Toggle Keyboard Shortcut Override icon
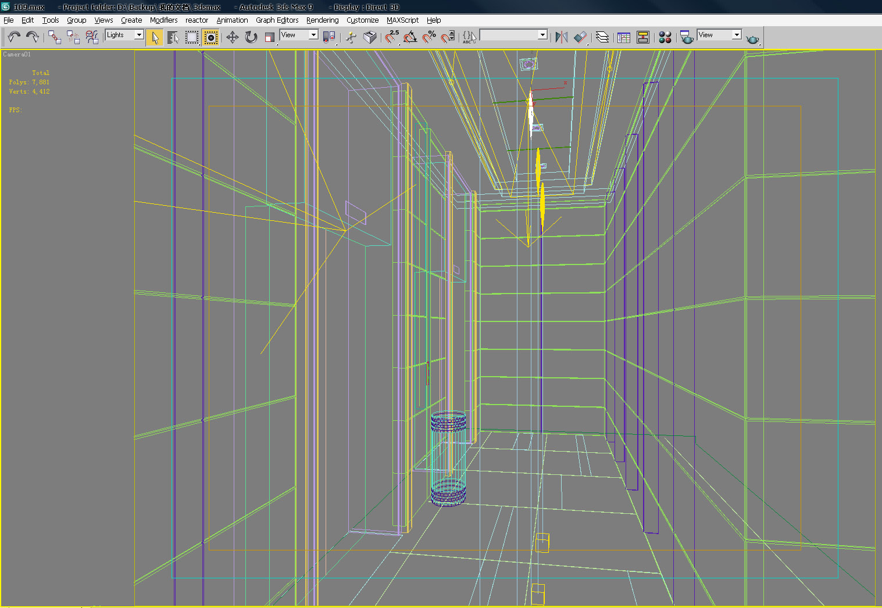Screen dimensions: 882x608 tap(370, 37)
